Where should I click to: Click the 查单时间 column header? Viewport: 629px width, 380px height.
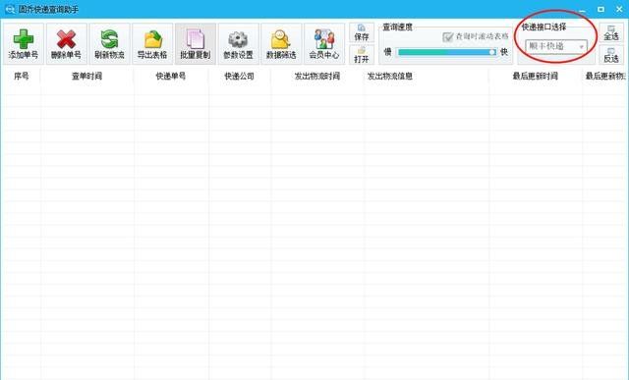[86, 76]
